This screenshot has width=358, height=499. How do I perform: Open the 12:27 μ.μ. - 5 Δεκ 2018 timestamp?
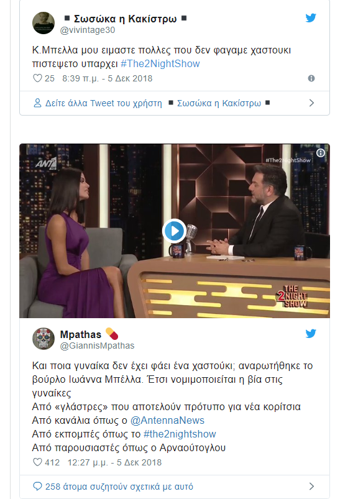(114, 462)
